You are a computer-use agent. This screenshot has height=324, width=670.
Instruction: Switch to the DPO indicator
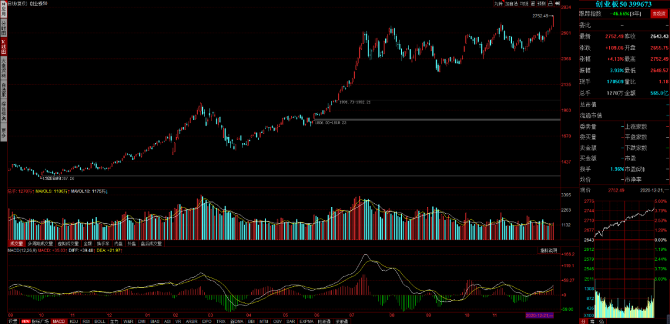(x=207, y=321)
